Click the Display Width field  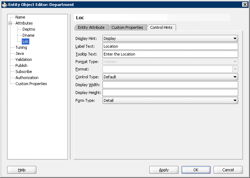click(x=170, y=85)
